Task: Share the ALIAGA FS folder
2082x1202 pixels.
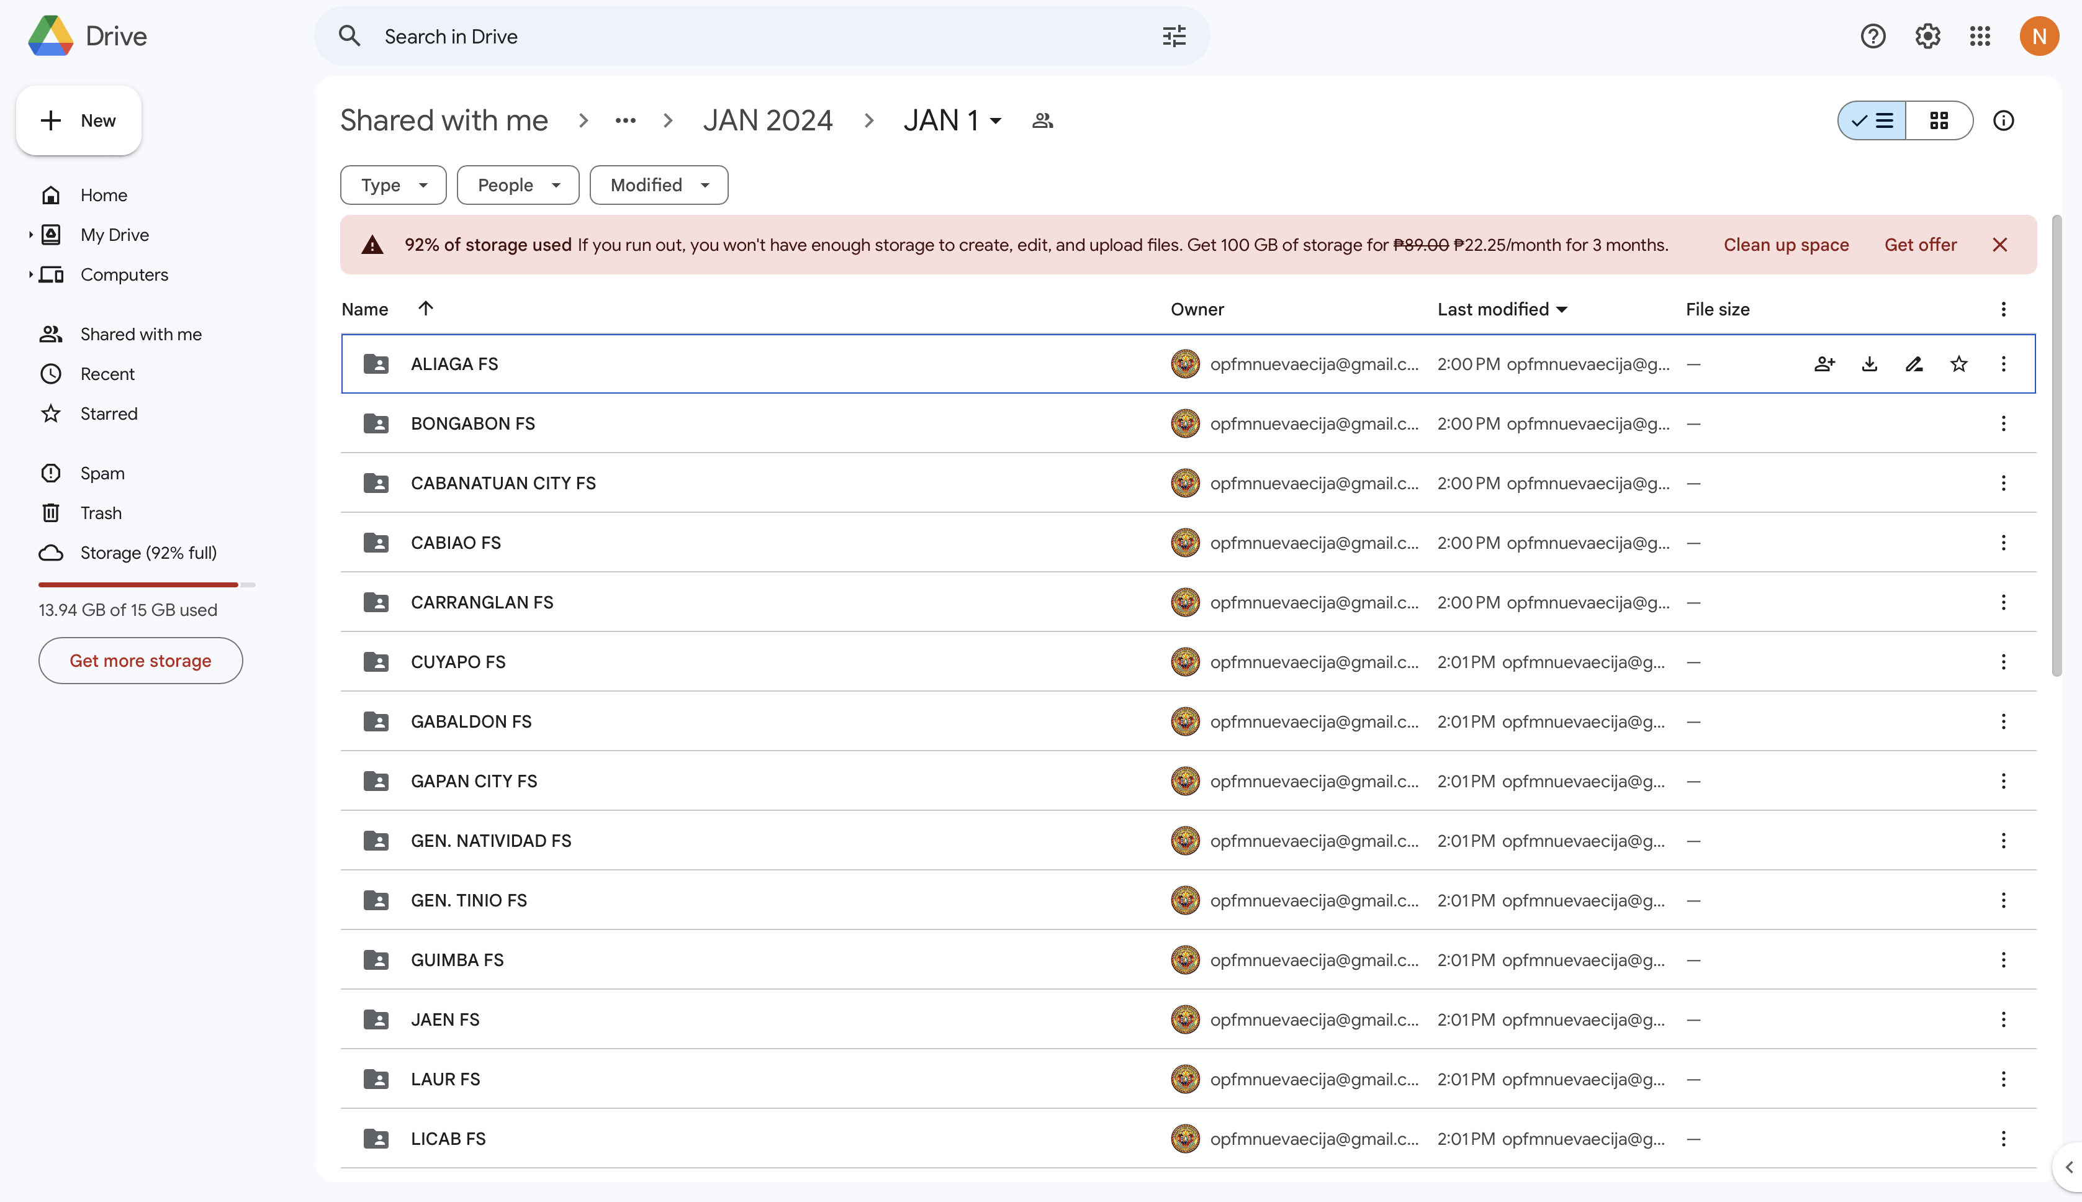Action: (x=1824, y=364)
